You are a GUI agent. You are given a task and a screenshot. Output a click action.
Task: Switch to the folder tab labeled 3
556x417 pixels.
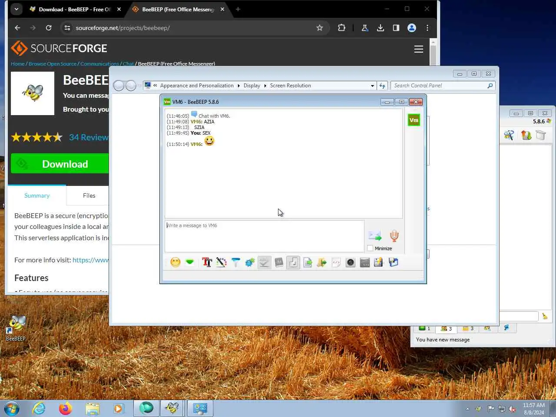(x=468, y=328)
